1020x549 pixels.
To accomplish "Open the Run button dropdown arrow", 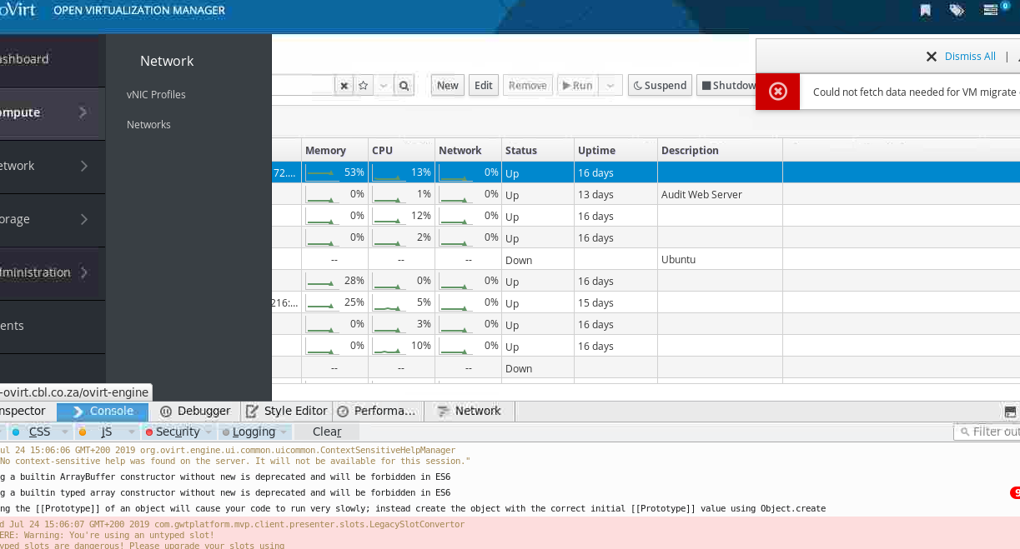I will click(x=610, y=85).
